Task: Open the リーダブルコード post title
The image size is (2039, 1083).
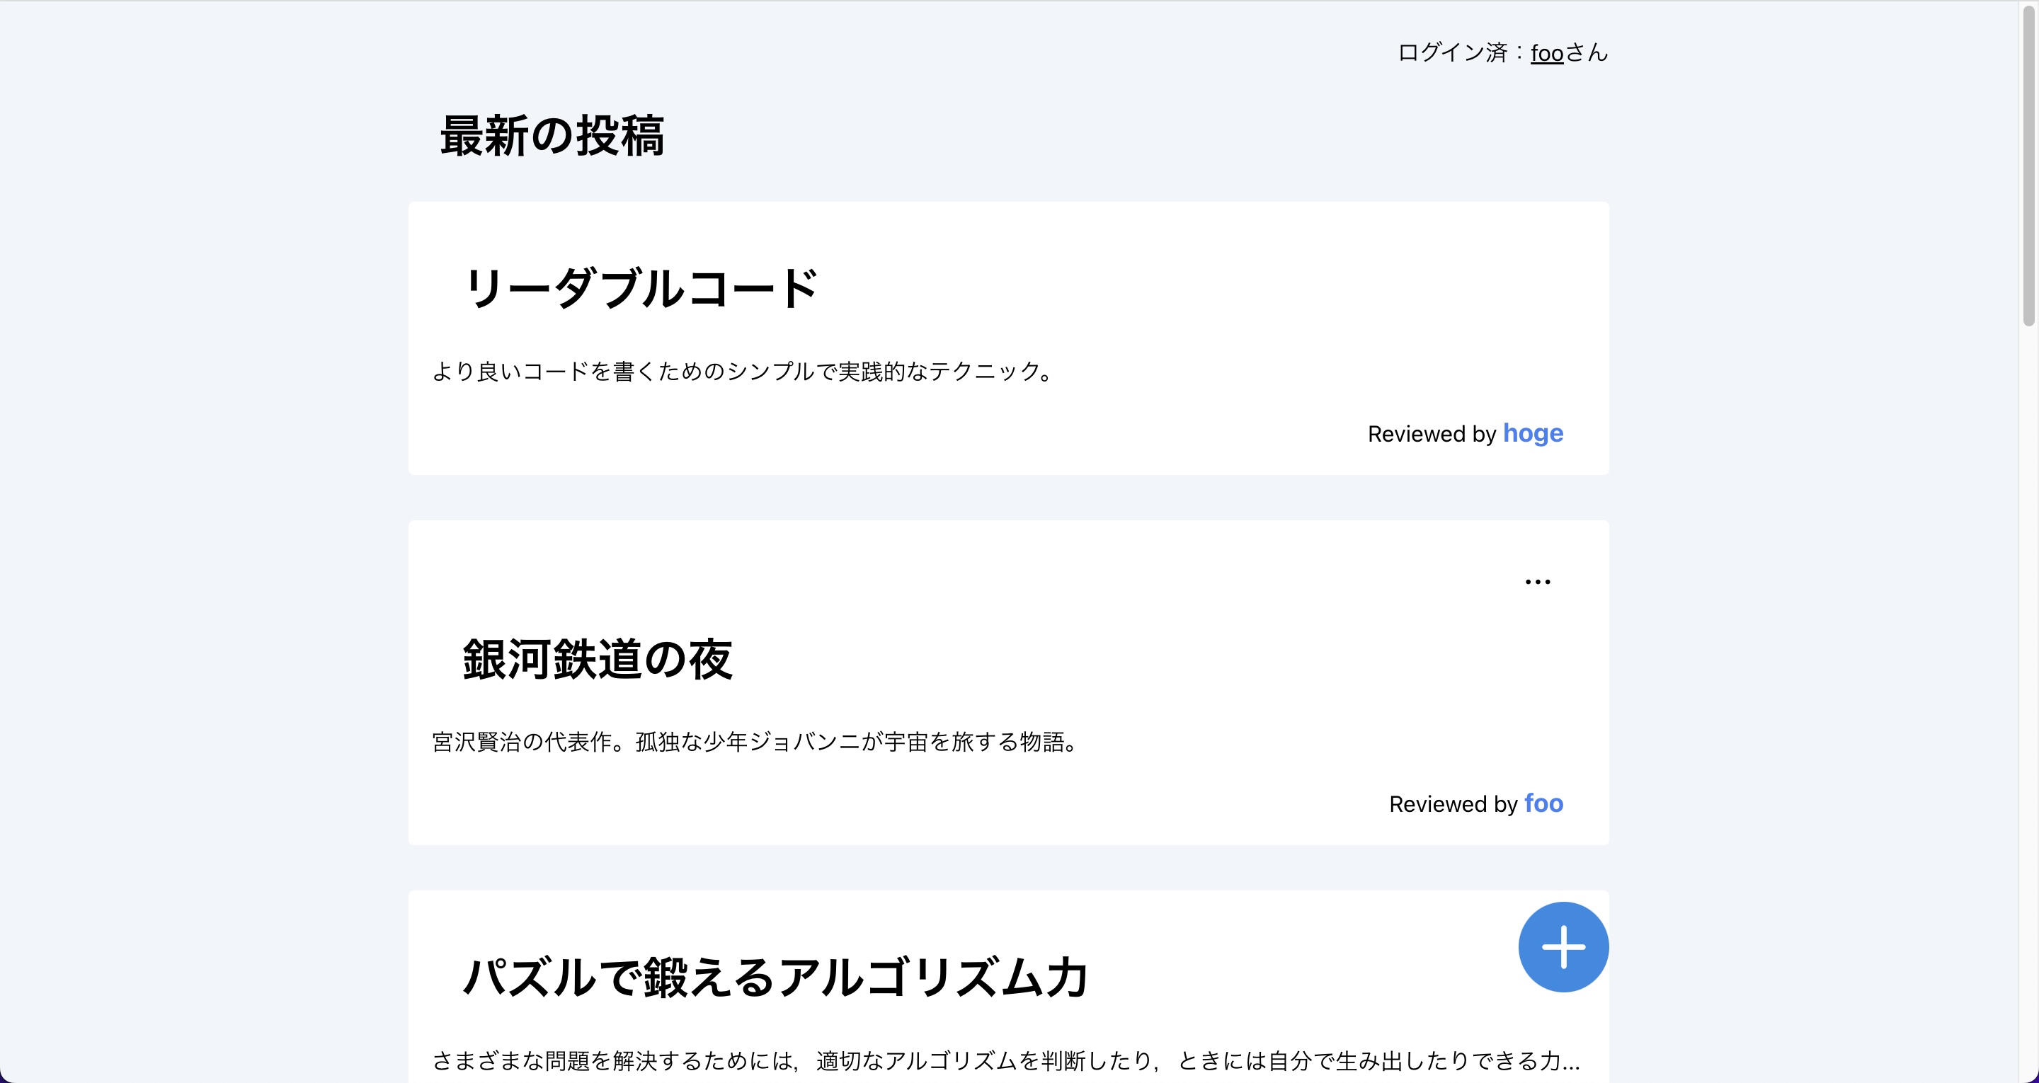Action: coord(640,287)
